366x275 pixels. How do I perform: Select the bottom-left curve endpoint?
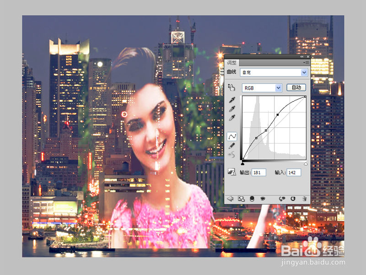[243, 159]
